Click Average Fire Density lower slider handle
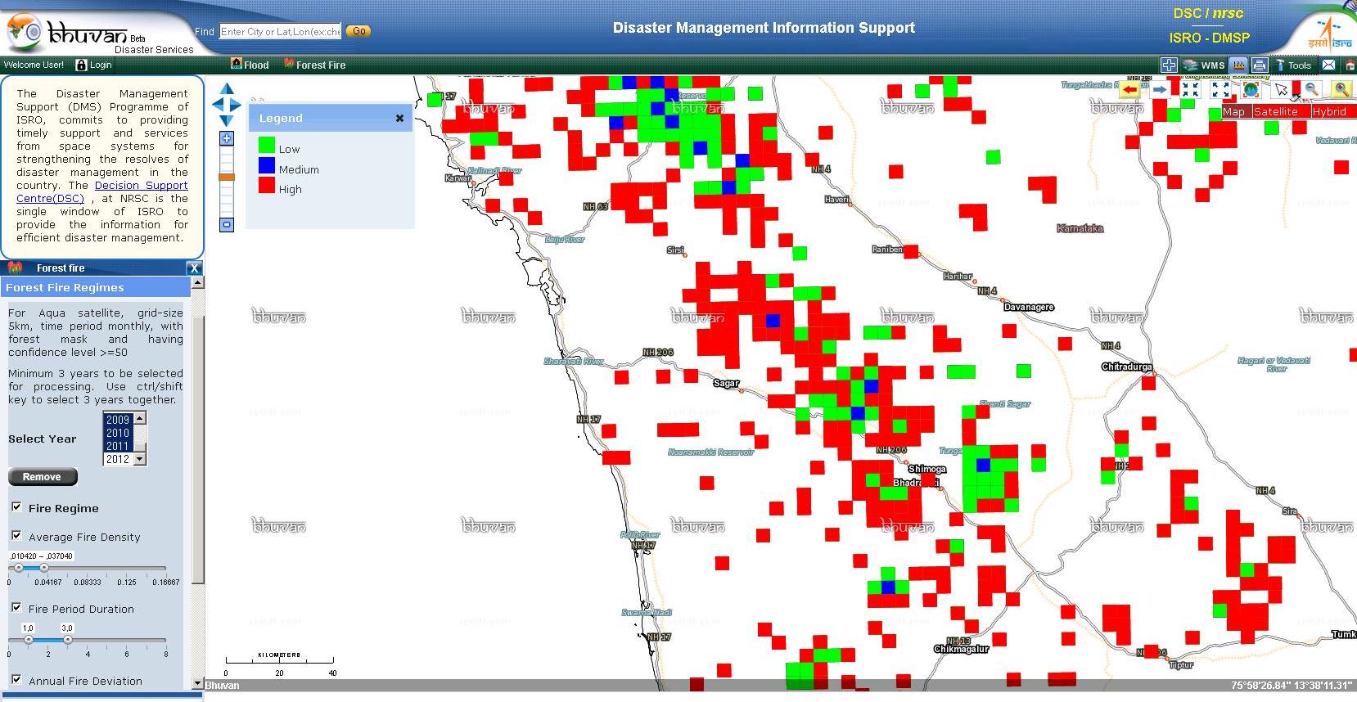This screenshot has width=1357, height=702. click(19, 568)
